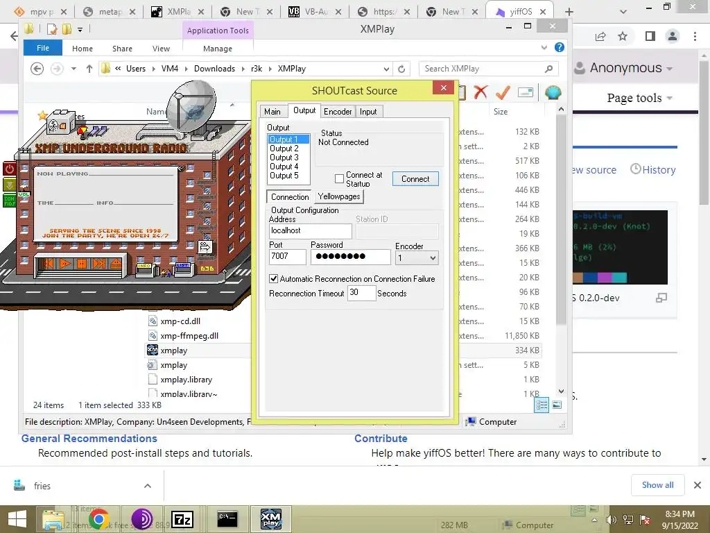Open the yellow INFO booth on XMPlay skin

pos(145,269)
